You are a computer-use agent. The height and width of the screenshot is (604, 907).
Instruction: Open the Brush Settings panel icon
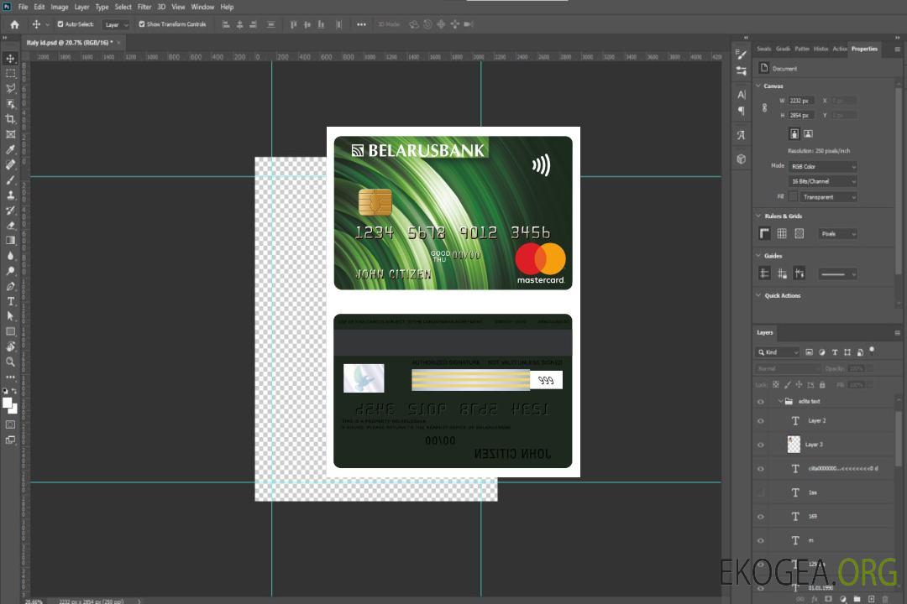click(x=741, y=55)
